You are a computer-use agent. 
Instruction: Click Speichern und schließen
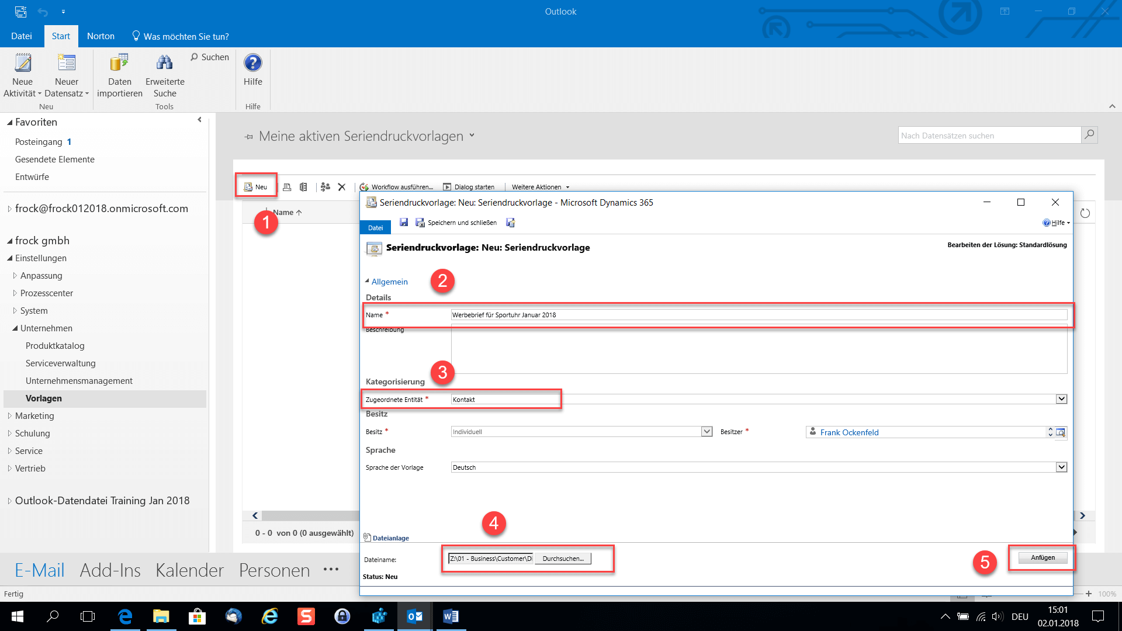pyautogui.click(x=456, y=223)
